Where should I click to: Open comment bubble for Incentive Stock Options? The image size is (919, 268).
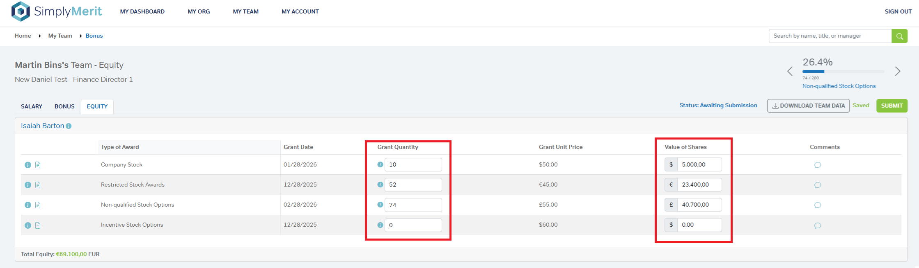[817, 225]
